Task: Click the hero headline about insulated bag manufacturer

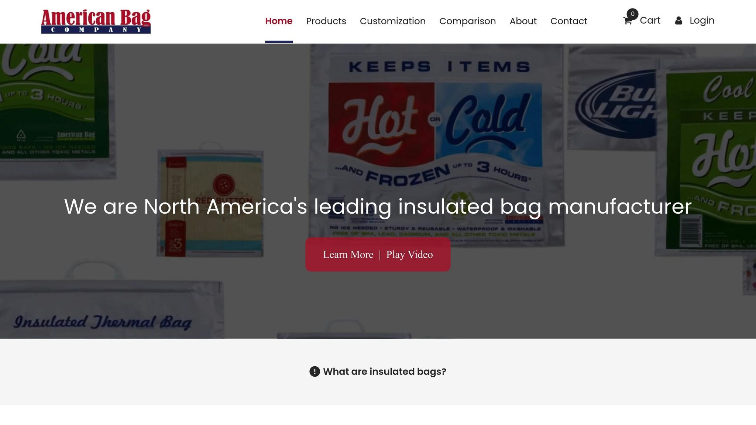Action: click(x=378, y=206)
